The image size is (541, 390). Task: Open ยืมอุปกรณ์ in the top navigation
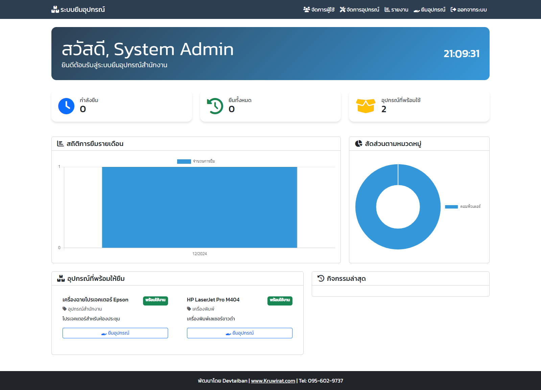point(429,9)
